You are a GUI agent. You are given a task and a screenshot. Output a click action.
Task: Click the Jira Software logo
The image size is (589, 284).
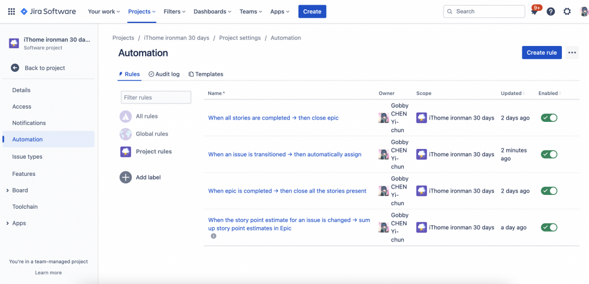click(x=48, y=11)
